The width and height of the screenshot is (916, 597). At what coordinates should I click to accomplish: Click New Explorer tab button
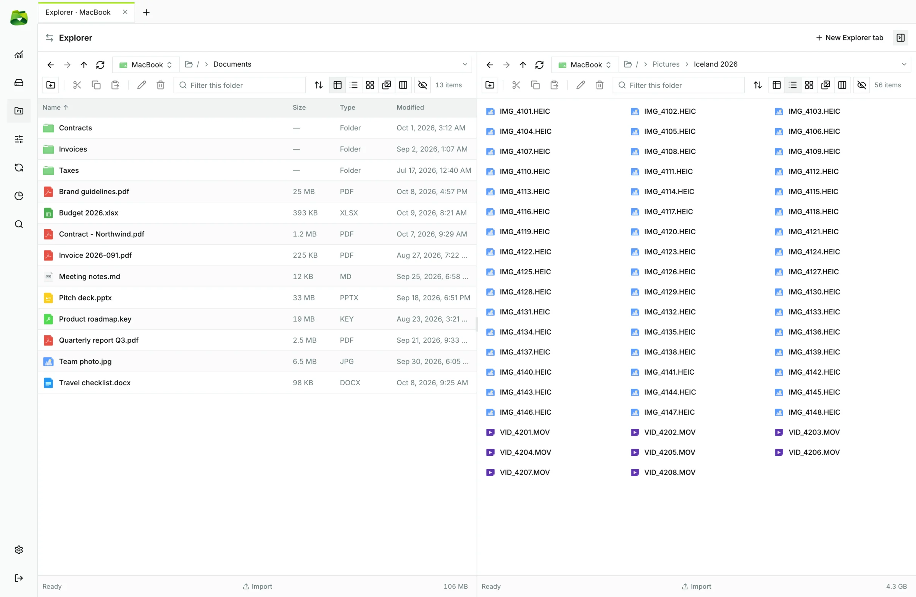(850, 38)
